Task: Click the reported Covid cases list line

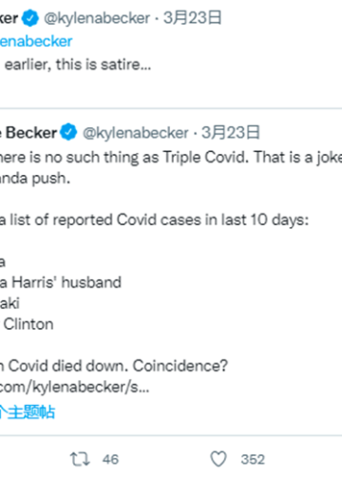Action: [154, 220]
